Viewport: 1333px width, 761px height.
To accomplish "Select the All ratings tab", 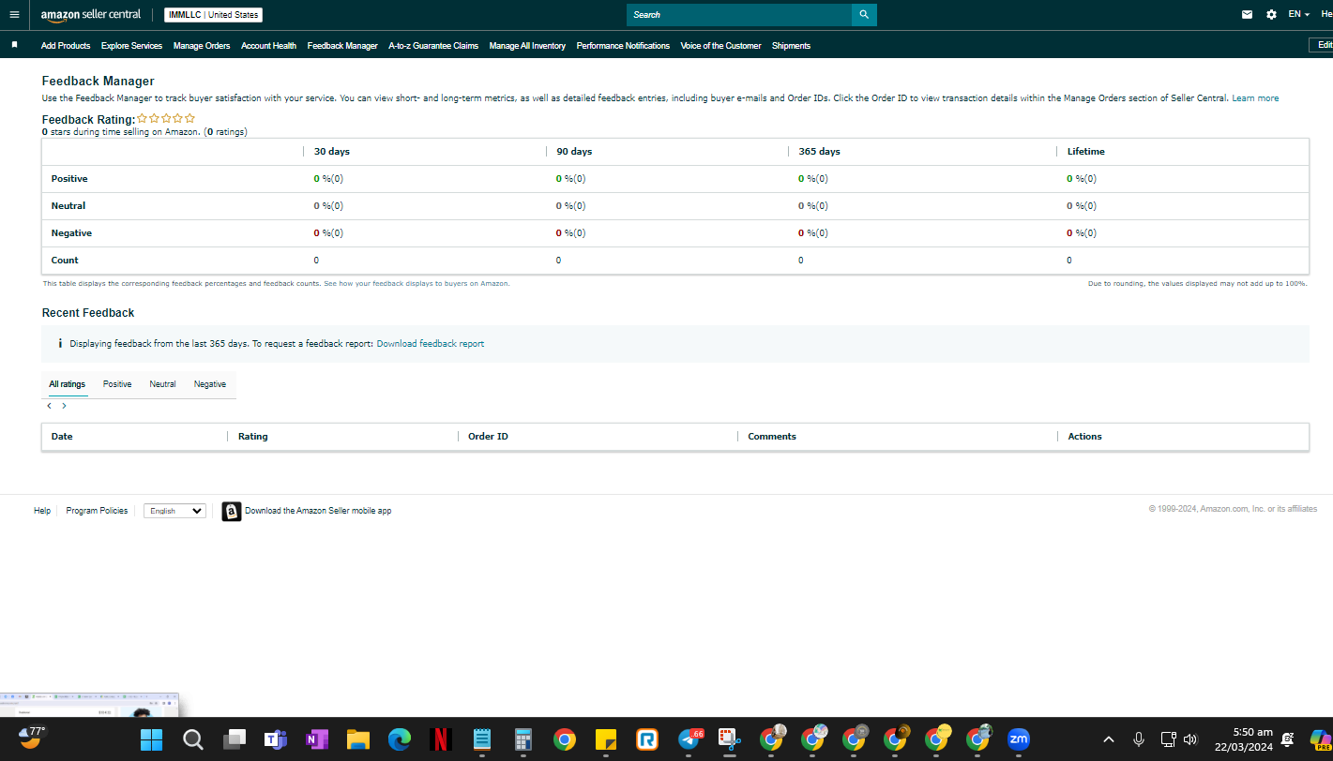I will click(68, 384).
